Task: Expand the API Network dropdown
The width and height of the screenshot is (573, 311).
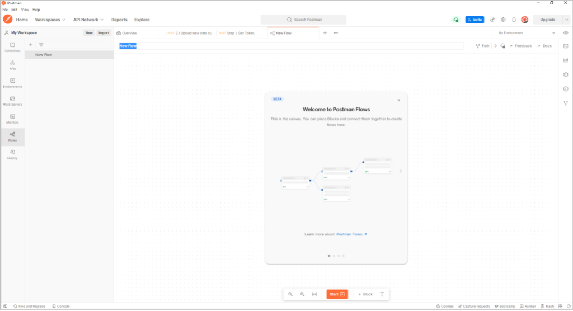Action: coord(88,20)
